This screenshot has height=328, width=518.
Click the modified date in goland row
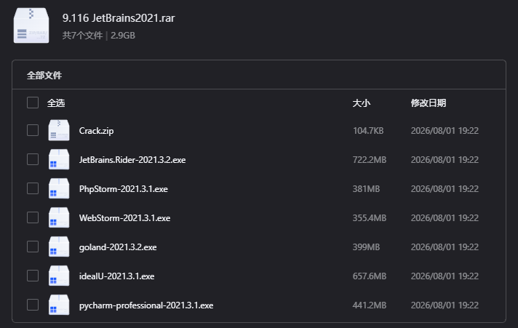(x=445, y=247)
